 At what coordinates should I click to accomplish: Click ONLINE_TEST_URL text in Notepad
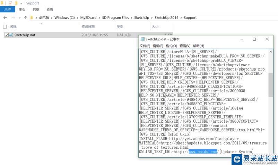(155, 152)
